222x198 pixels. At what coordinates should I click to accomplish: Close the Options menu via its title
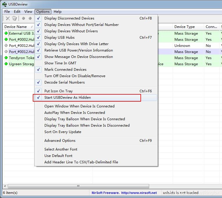pyautogui.click(x=43, y=12)
